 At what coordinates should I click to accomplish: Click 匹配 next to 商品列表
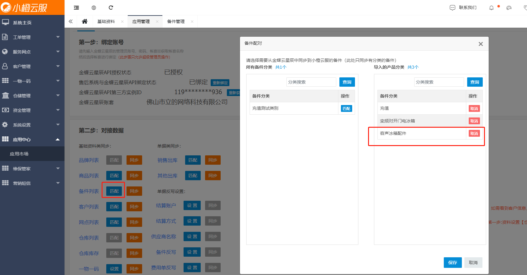click(114, 176)
